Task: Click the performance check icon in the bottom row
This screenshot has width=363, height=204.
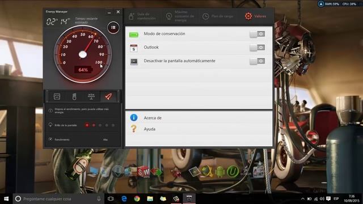Action: [x=50, y=139]
